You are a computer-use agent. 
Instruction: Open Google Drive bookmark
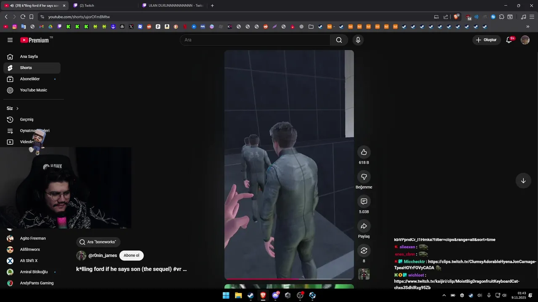(x=50, y=26)
